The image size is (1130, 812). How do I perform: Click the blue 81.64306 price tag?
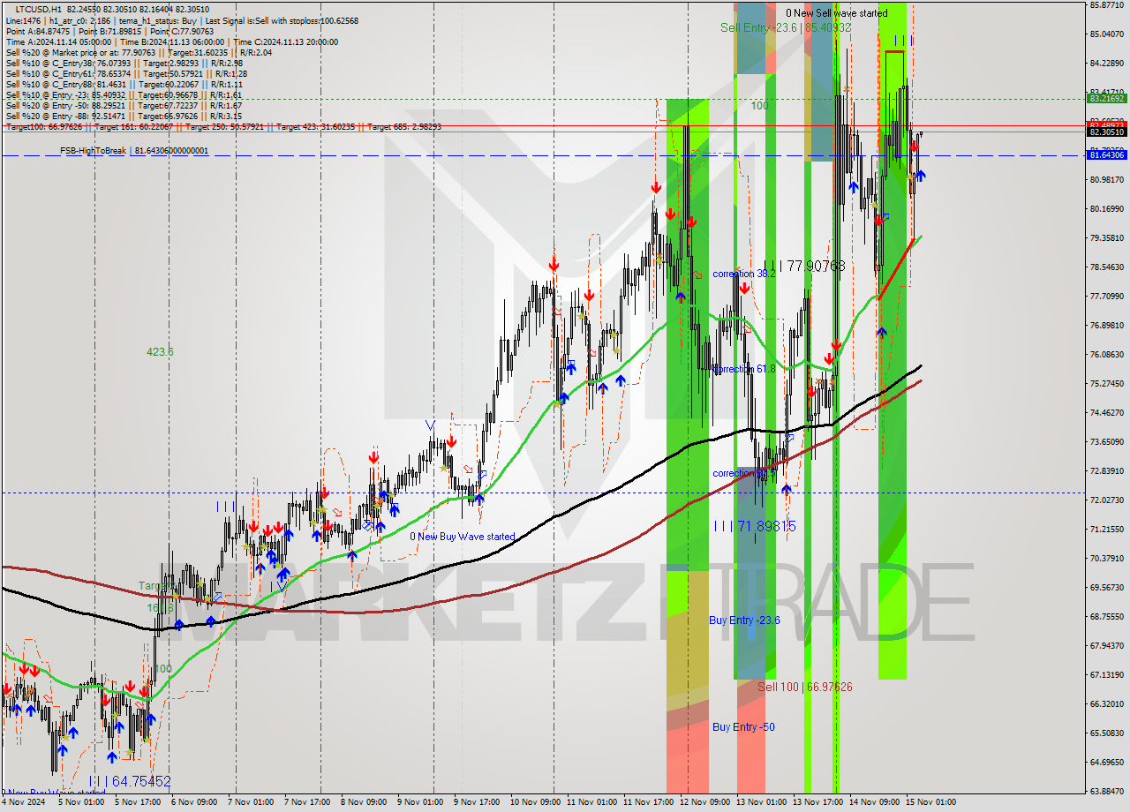1107,154
